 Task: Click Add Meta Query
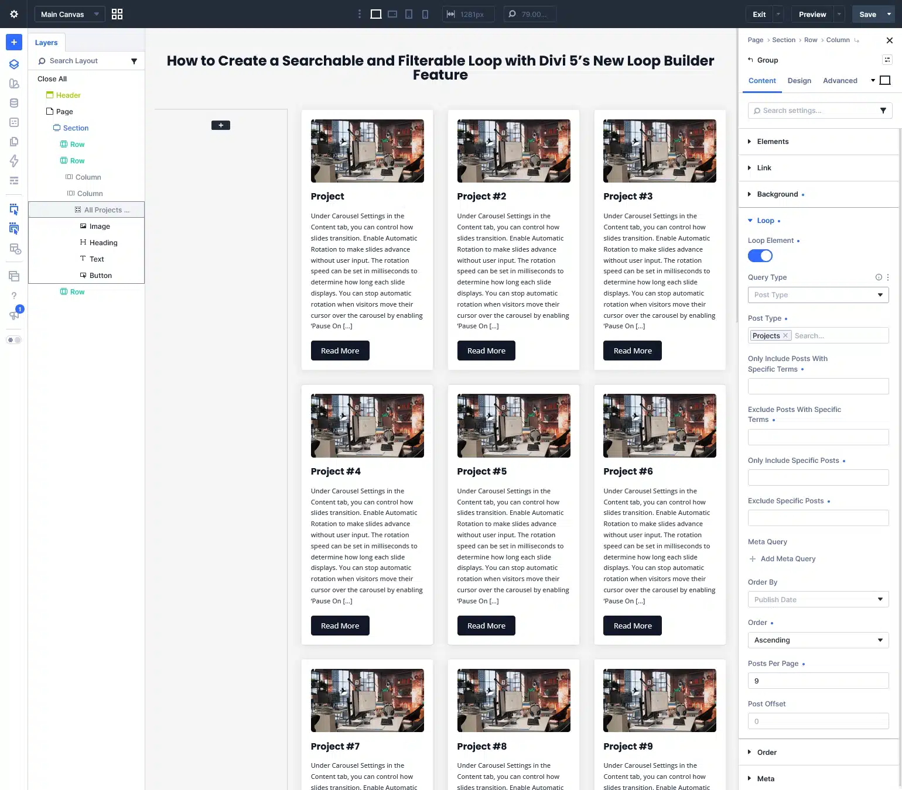(783, 559)
